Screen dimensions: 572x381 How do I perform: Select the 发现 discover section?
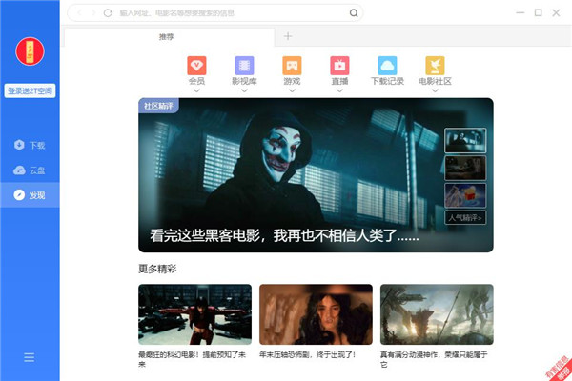click(x=30, y=195)
